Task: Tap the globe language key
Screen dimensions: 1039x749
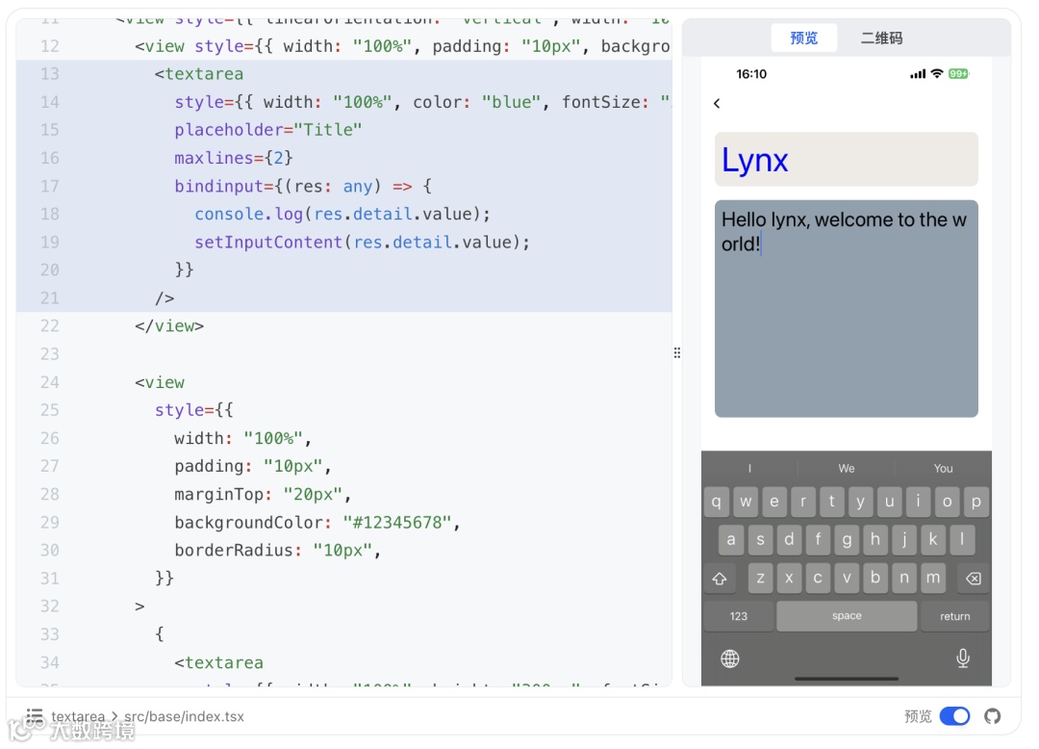Action: [730, 659]
